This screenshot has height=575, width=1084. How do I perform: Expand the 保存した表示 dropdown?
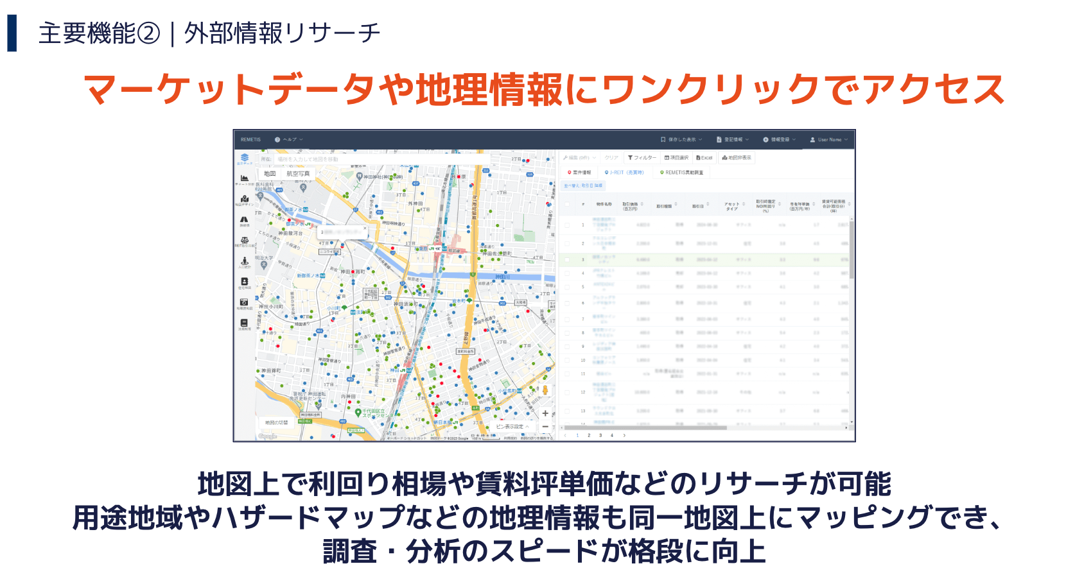pos(681,139)
